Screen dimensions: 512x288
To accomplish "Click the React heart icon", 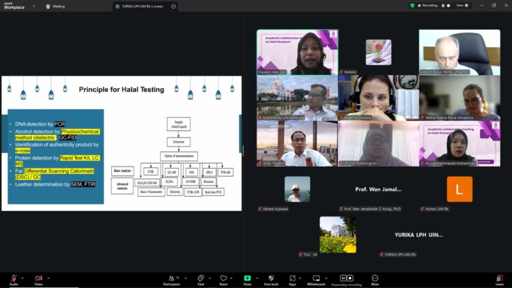I will (x=223, y=278).
